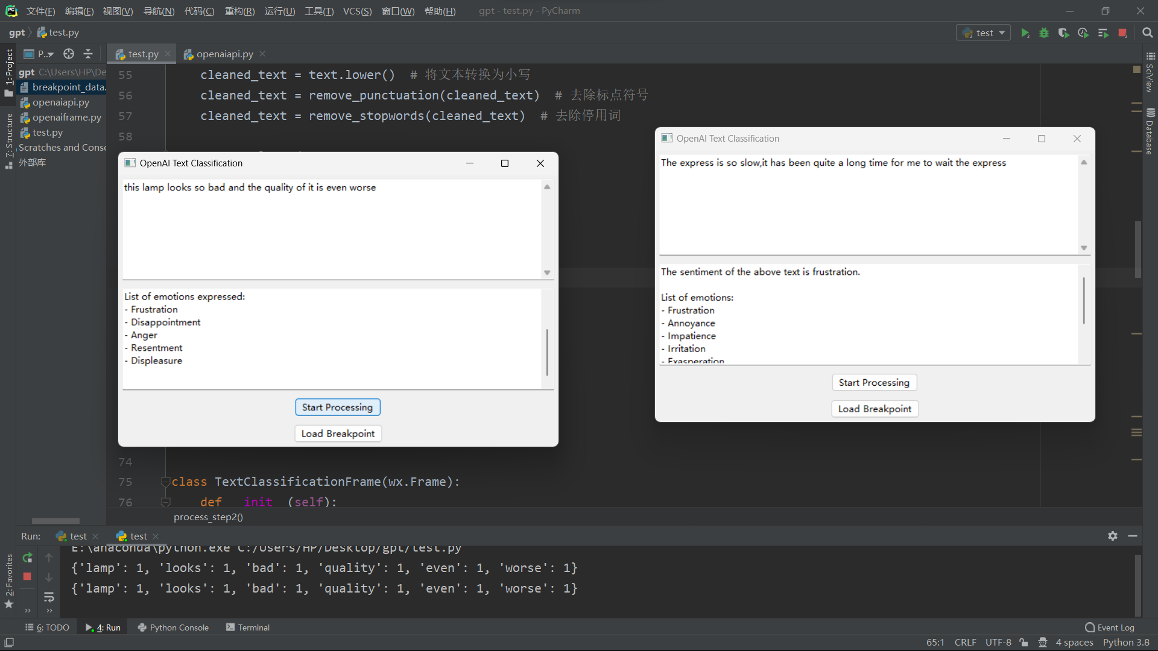The width and height of the screenshot is (1158, 651).
Task: Open the SciView side panel
Action: pos(1150,72)
